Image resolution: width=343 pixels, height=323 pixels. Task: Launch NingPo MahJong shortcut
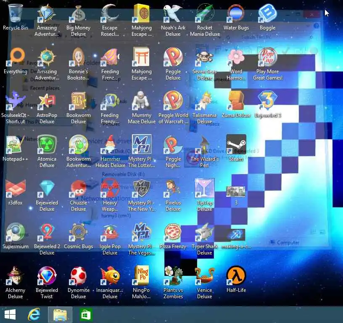(x=141, y=276)
